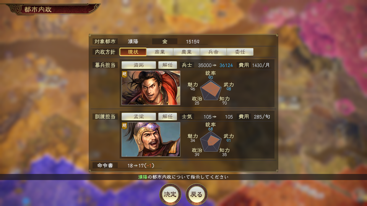This screenshot has height=206, width=367.
Task: Click the faction badge on 孟梁 portrait
Action: coord(124,126)
